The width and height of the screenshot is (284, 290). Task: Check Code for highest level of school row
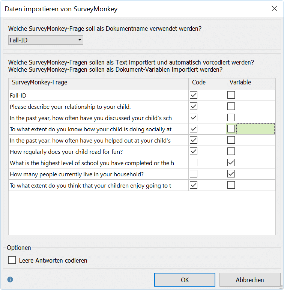tap(194, 163)
